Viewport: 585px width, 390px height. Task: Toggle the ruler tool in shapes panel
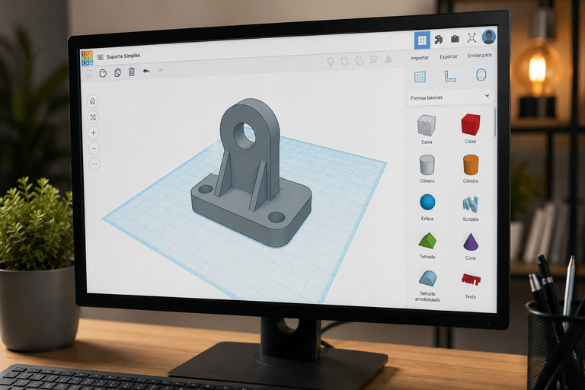coord(450,76)
